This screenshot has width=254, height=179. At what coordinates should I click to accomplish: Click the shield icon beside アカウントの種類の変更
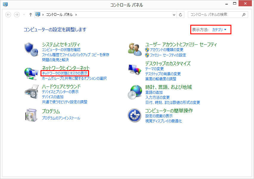point(147,50)
